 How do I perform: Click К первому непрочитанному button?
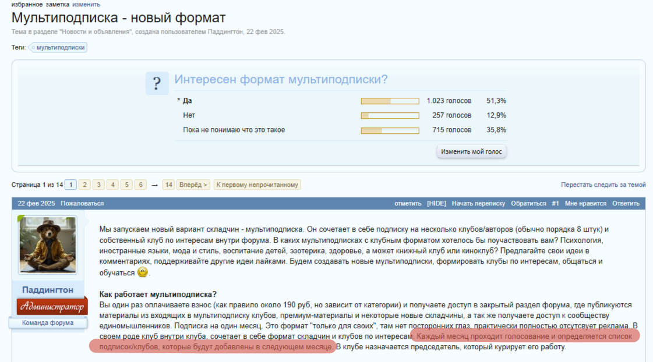[x=257, y=184]
